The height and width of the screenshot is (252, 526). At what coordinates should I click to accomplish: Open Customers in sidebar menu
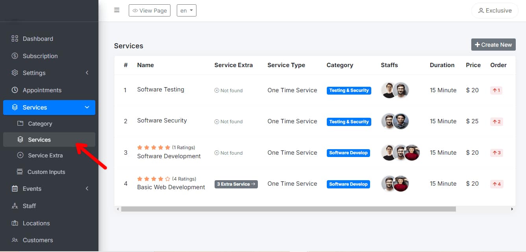[37, 240]
